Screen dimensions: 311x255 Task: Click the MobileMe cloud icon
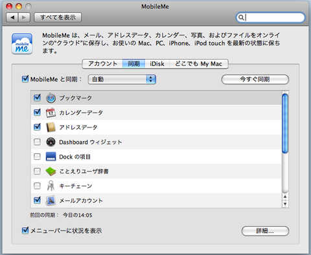point(22,43)
